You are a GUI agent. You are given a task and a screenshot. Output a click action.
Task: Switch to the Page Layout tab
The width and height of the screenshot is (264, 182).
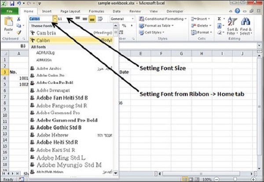pos(70,11)
